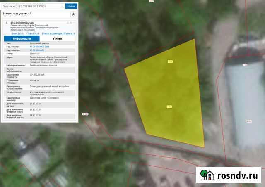Screen dimensions: 265x187
Task: Switch to the Информация tab
Action: coord(21,38)
